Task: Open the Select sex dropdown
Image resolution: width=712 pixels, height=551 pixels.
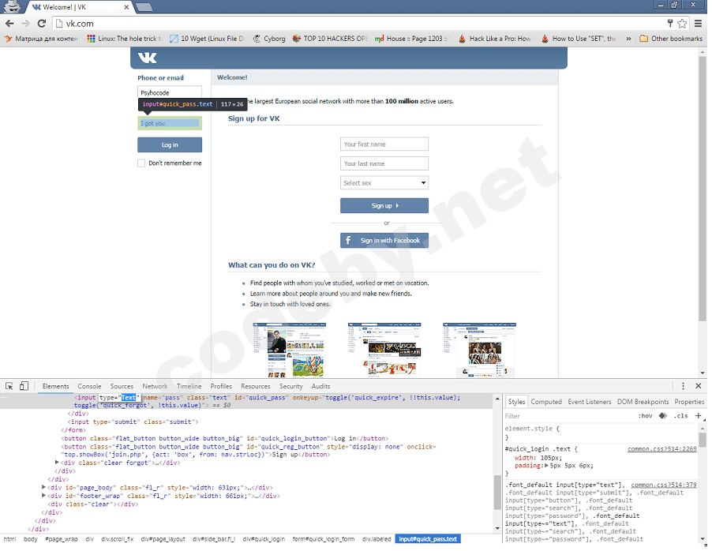Action: pyautogui.click(x=384, y=182)
